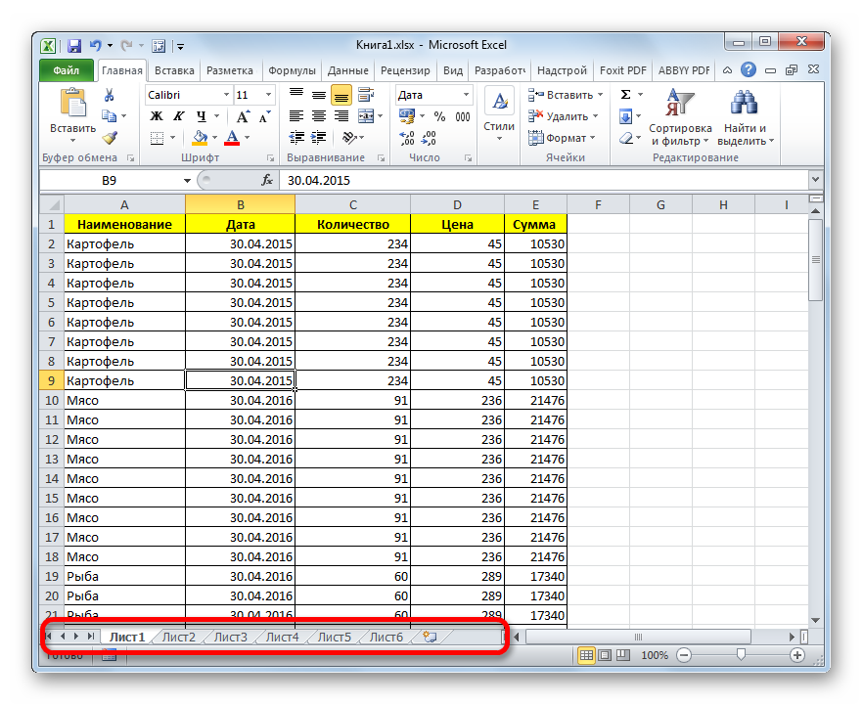Click the Save icon in quick access toolbar
The image size is (863, 705).
click(x=74, y=45)
